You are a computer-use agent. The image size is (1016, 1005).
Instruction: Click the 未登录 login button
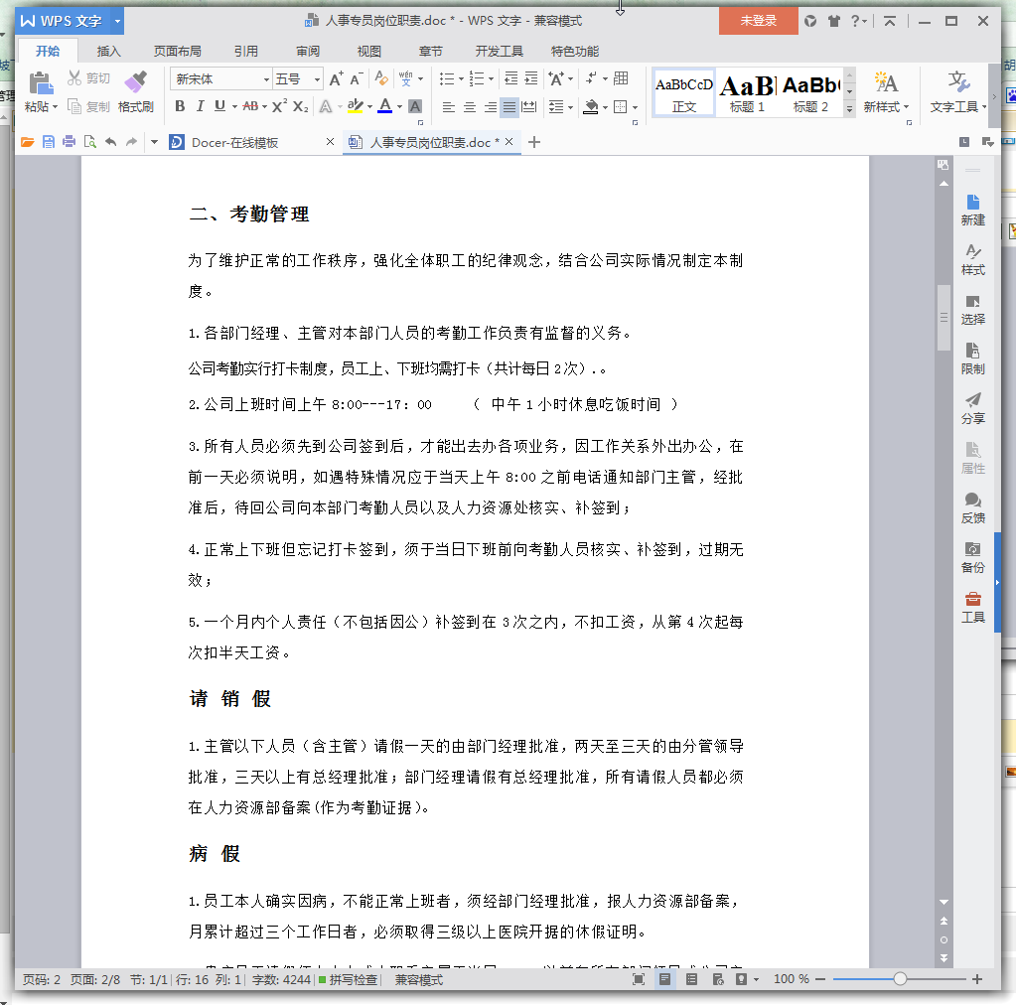(x=758, y=21)
